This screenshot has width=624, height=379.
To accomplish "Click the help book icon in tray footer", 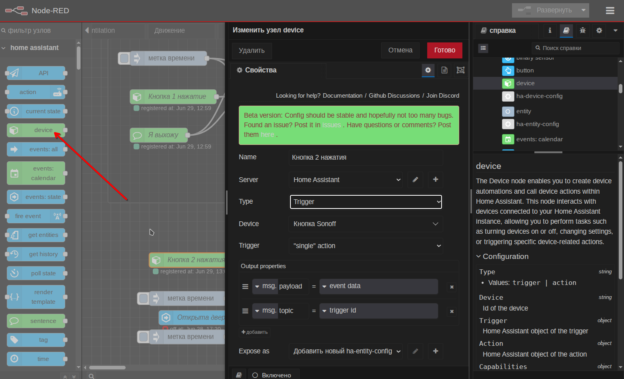I will click(x=239, y=375).
